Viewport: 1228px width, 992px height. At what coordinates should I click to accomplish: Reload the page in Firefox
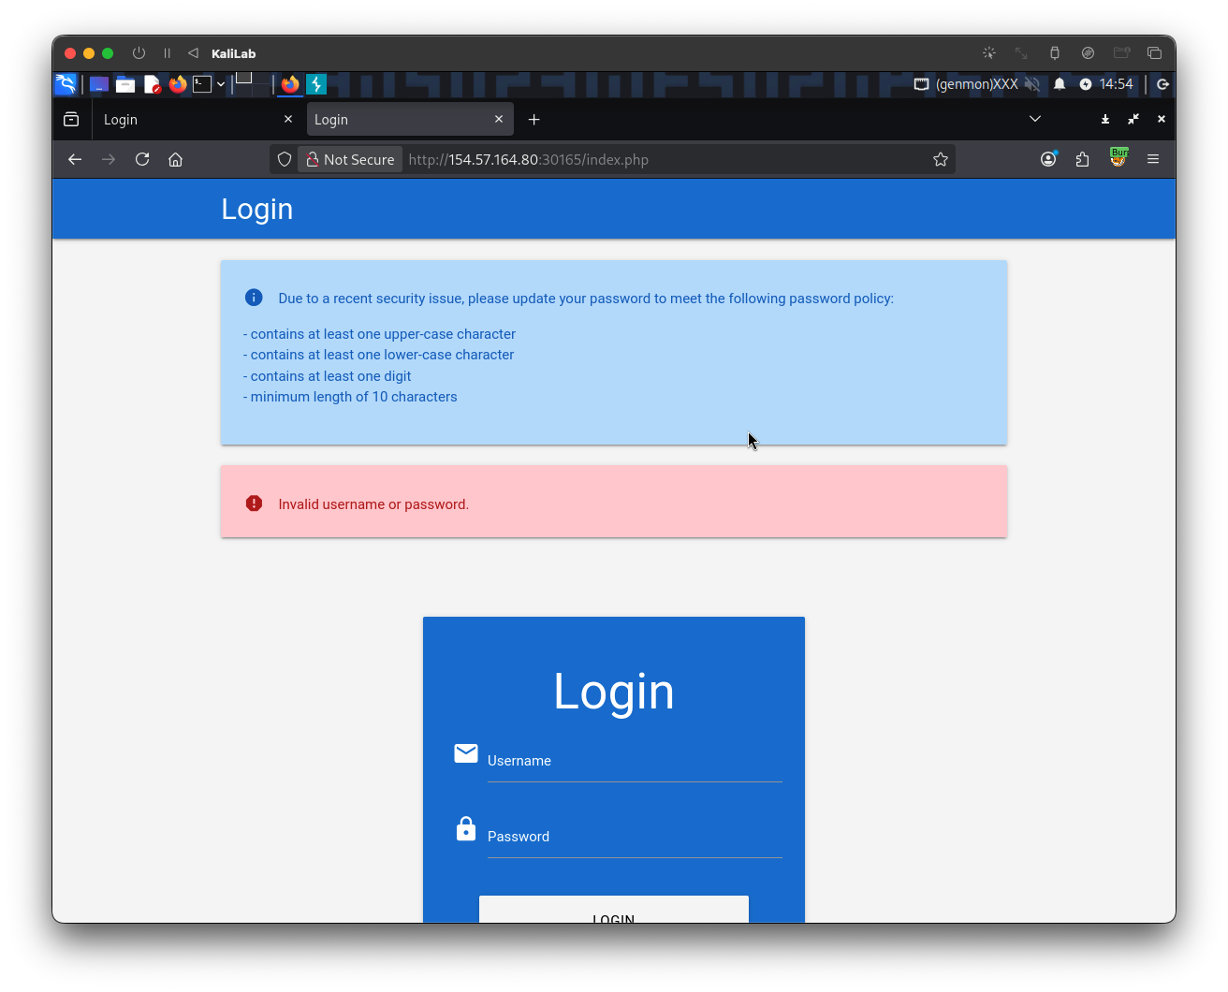pos(142,159)
